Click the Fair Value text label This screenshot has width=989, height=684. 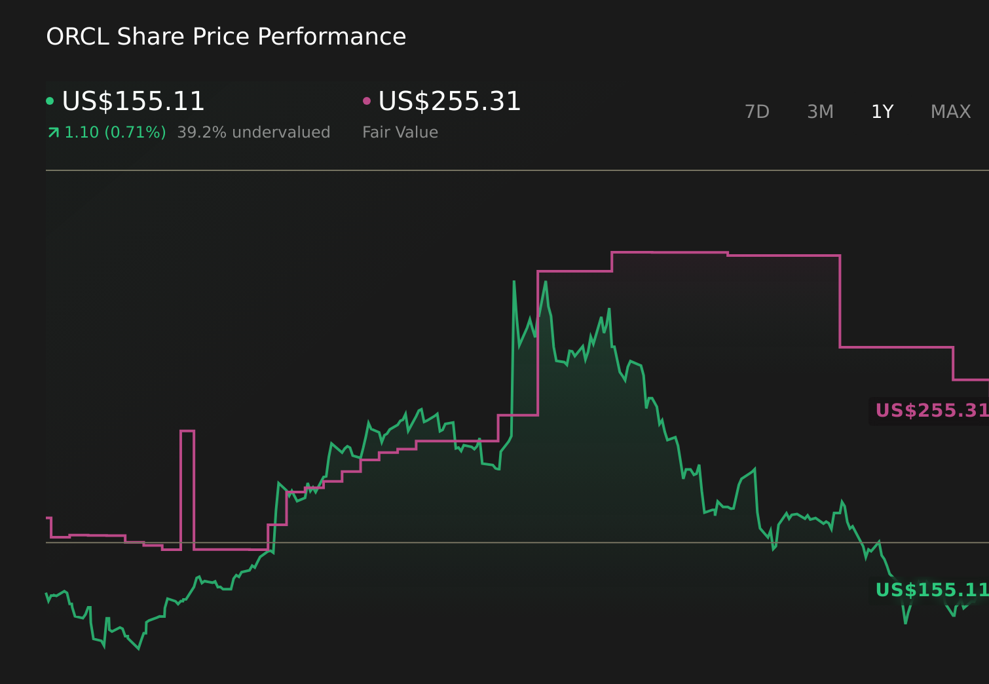click(x=400, y=132)
